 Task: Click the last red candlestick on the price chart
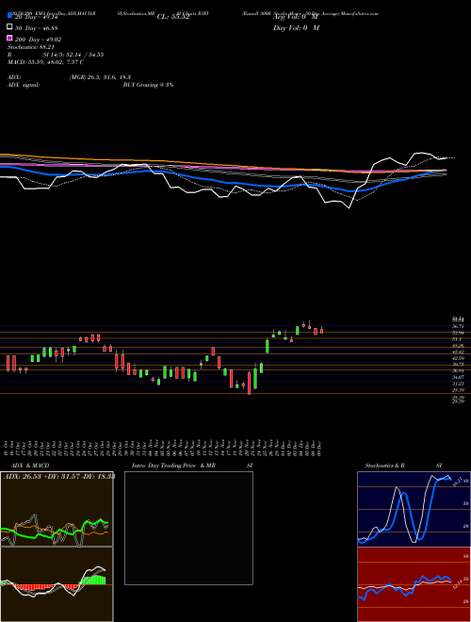[x=321, y=331]
